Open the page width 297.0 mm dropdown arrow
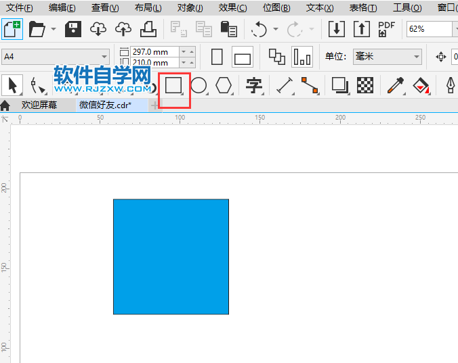 [x=184, y=52]
